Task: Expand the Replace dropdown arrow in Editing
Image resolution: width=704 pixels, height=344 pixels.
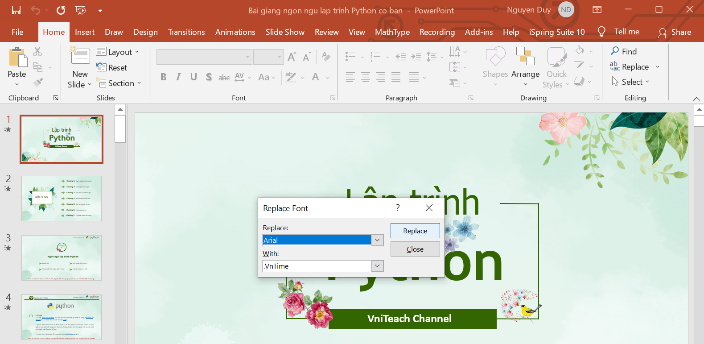Action: coord(657,67)
